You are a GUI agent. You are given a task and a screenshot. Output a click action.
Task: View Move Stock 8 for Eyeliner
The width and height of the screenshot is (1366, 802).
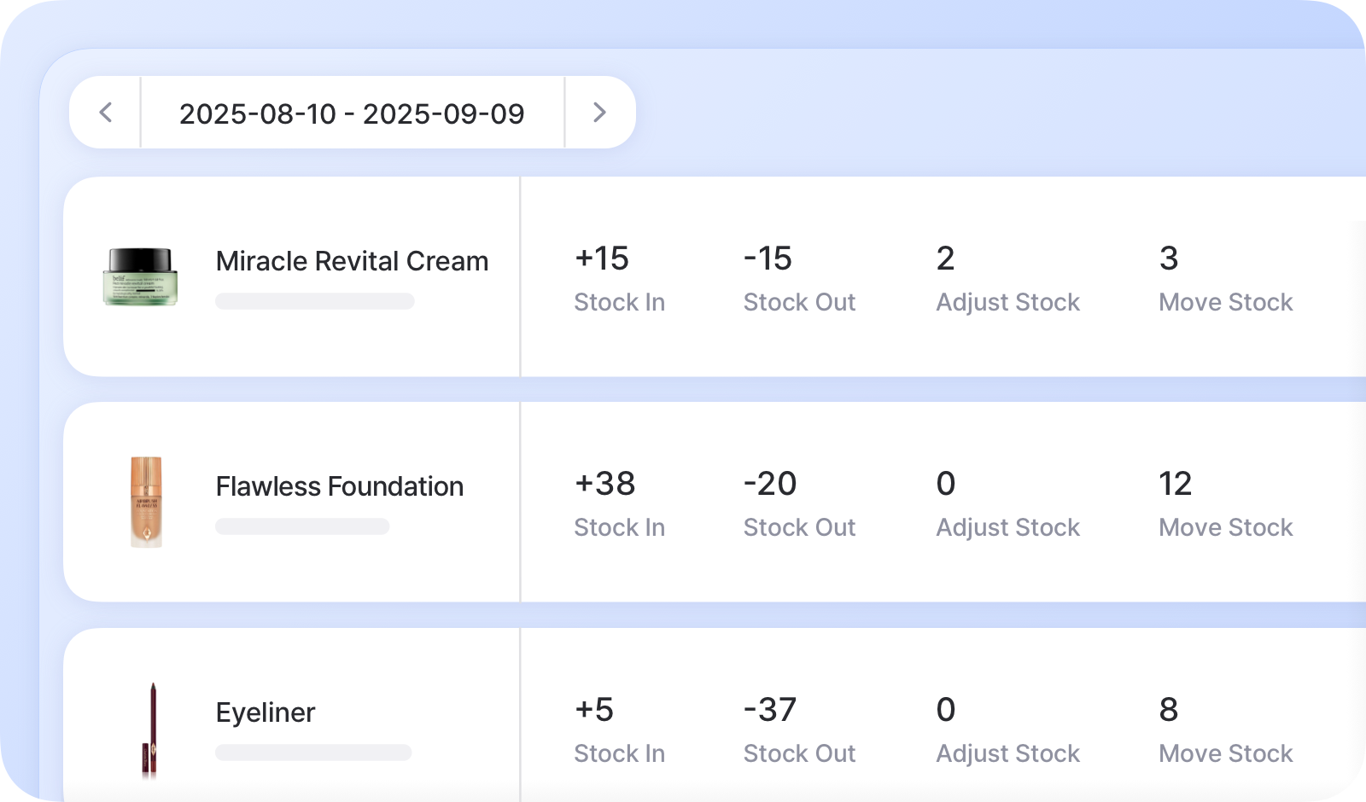coord(1169,711)
